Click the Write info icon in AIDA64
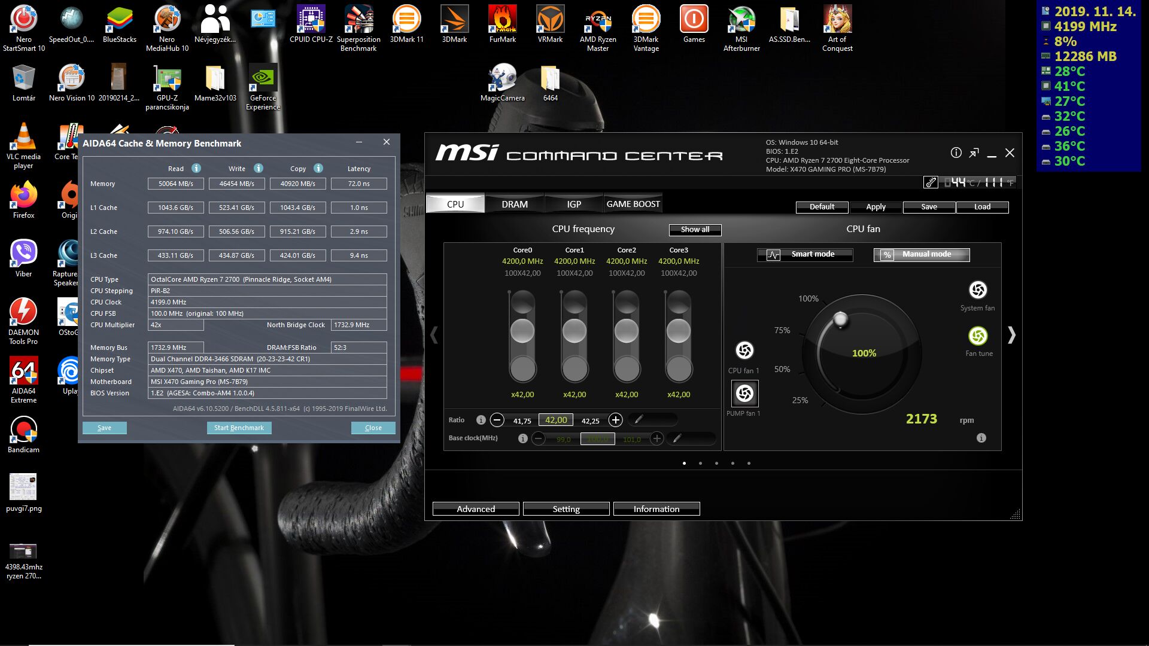 tap(259, 168)
